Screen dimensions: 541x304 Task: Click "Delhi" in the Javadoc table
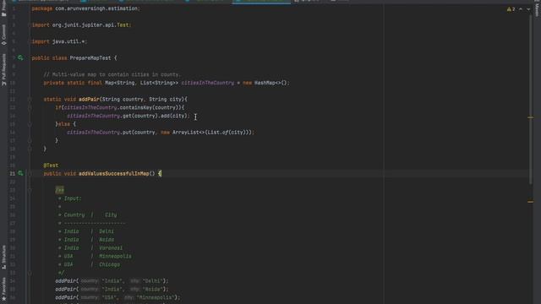(x=107, y=231)
